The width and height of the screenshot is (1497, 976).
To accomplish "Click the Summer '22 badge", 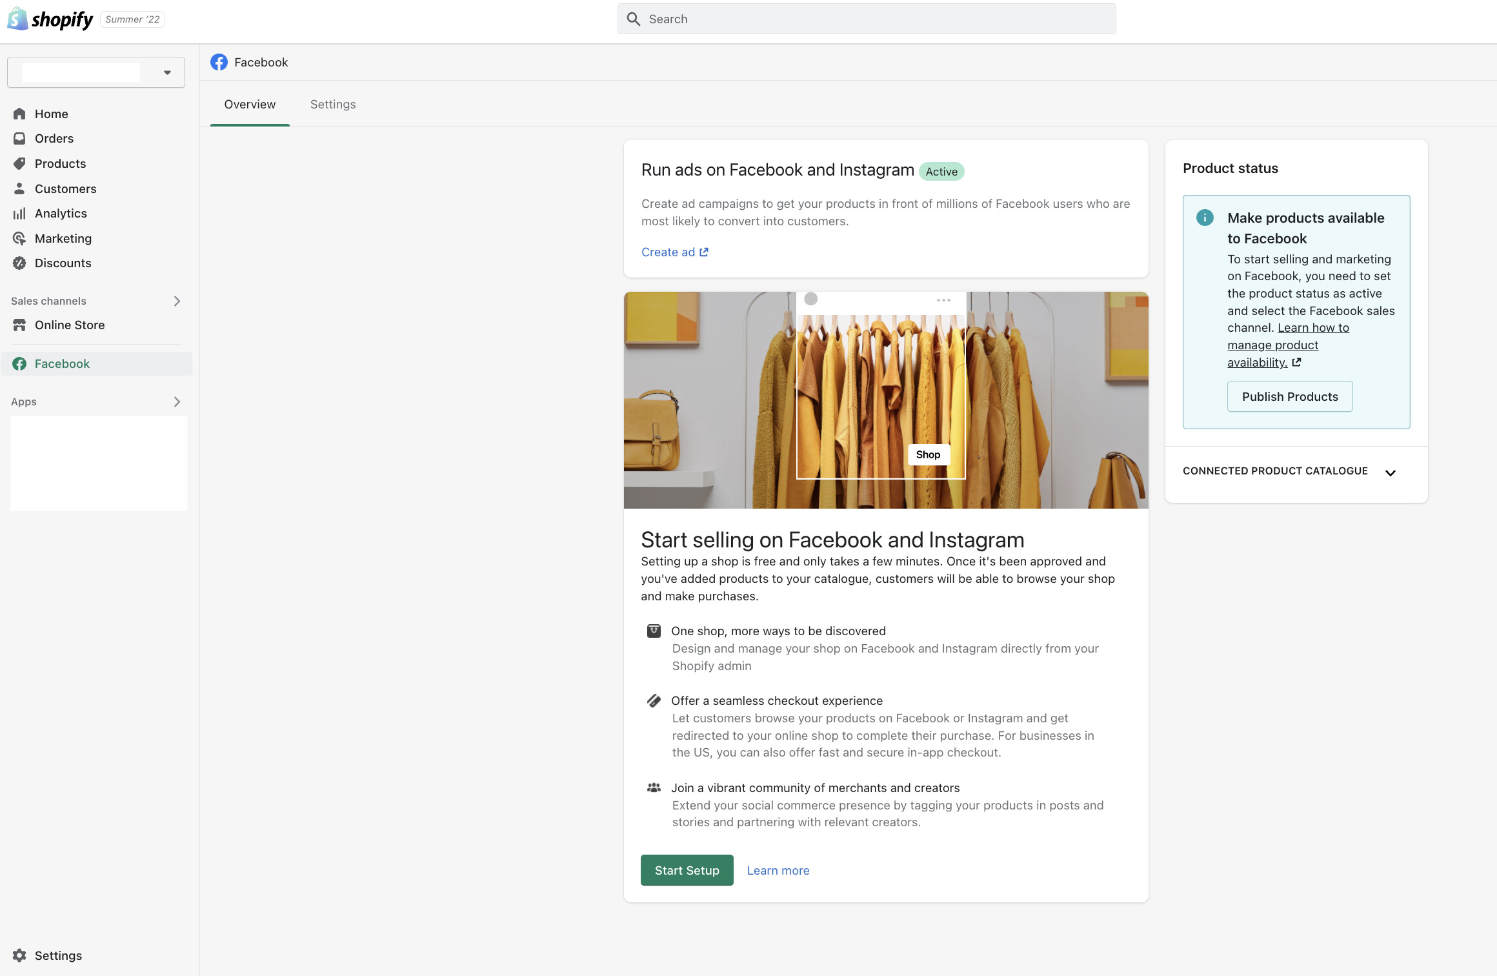I will [132, 19].
